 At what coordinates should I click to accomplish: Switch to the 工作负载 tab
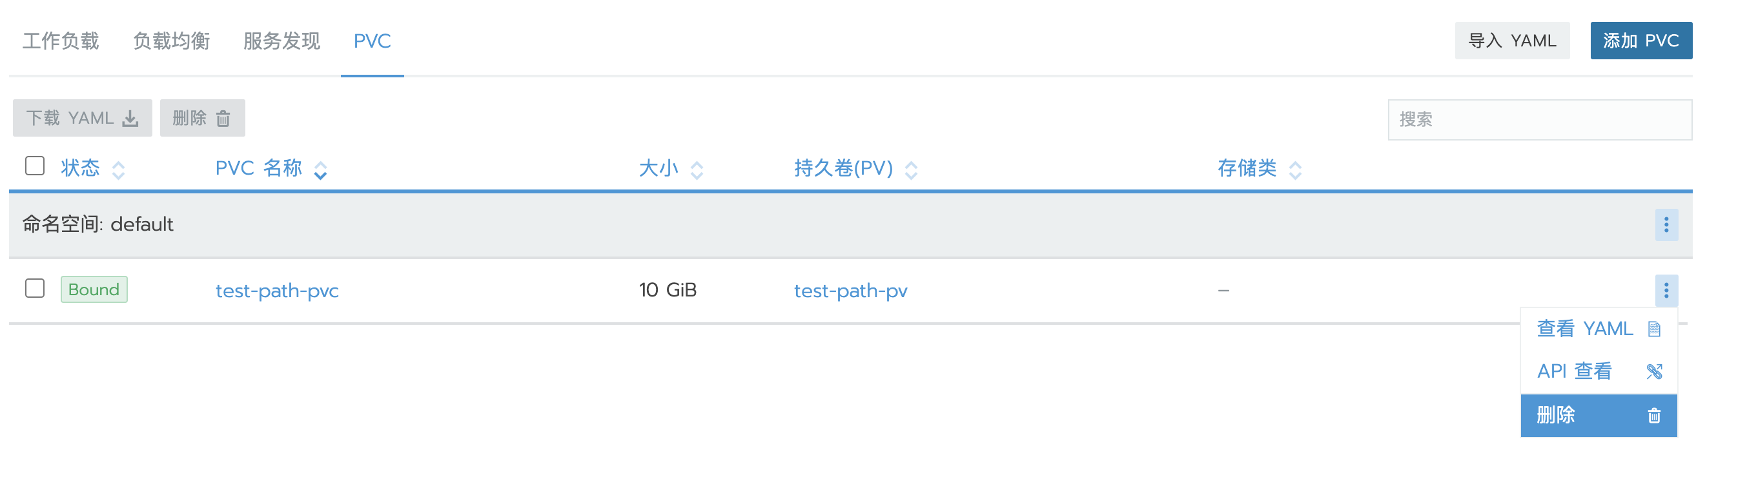coord(61,41)
